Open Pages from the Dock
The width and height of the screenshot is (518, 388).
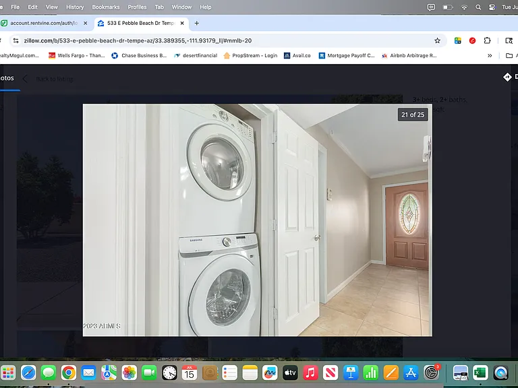(391, 373)
